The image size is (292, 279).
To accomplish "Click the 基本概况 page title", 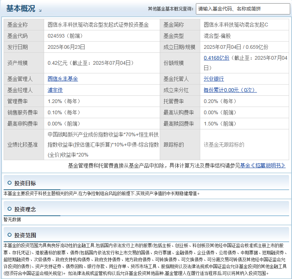I will (x=21, y=8).
